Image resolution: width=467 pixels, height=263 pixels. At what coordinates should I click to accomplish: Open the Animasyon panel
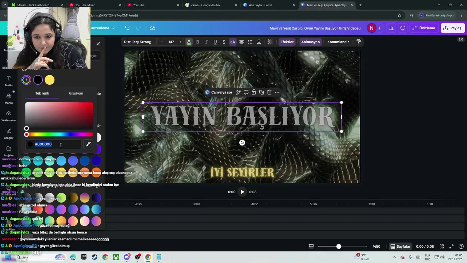pyautogui.click(x=310, y=42)
